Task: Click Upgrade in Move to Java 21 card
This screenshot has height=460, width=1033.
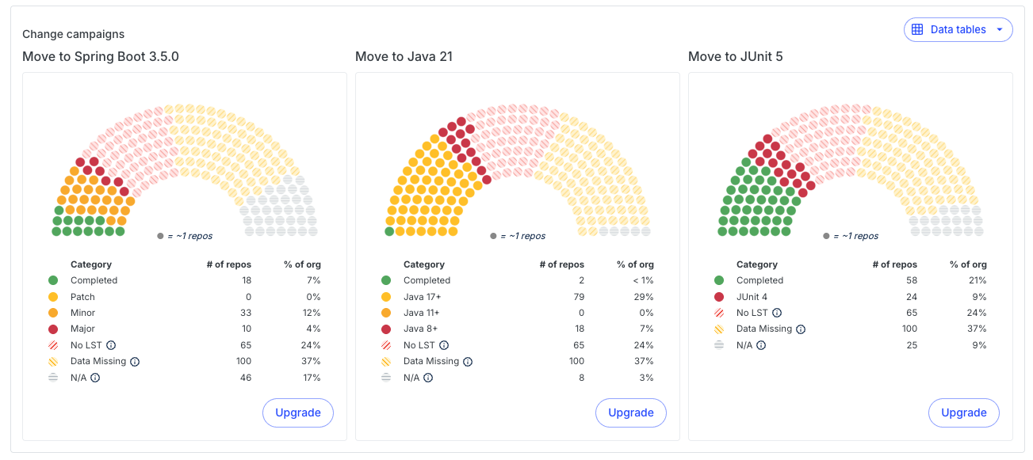Action: [x=631, y=412]
